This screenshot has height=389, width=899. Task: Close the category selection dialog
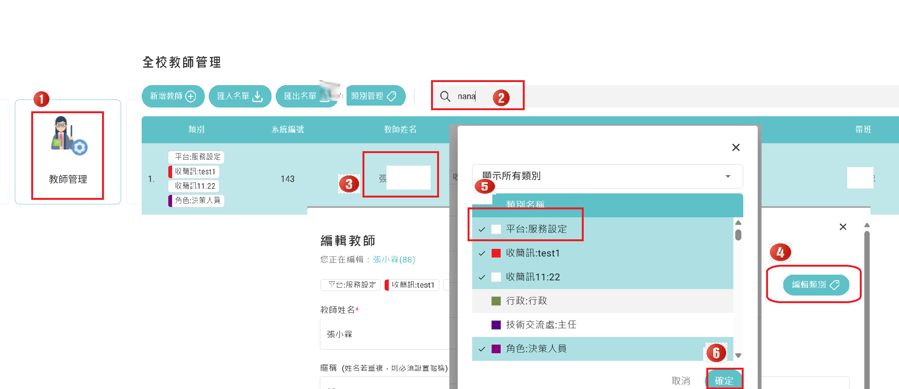[x=736, y=147]
